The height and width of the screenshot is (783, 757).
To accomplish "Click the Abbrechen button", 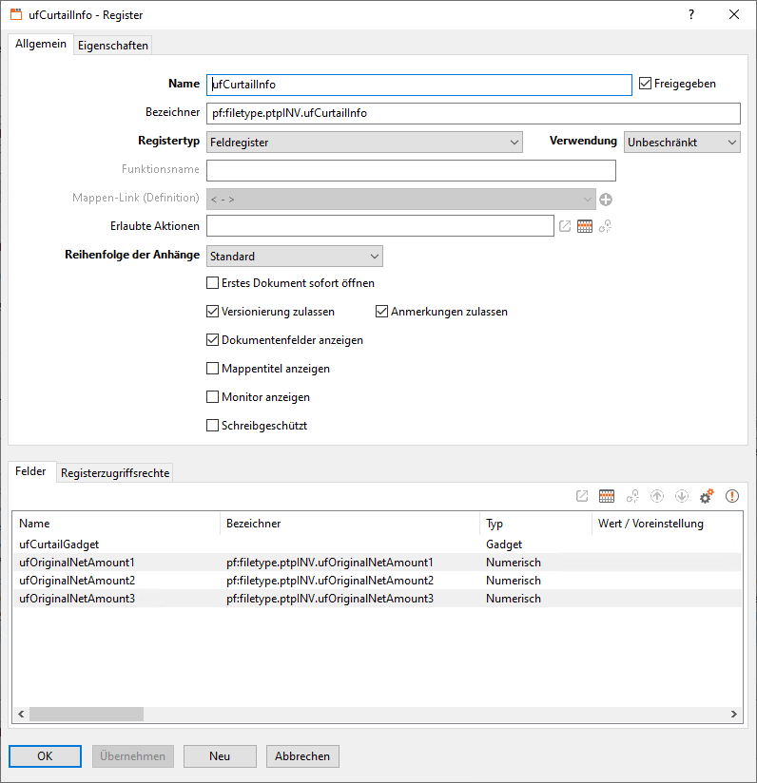I will click(x=302, y=756).
